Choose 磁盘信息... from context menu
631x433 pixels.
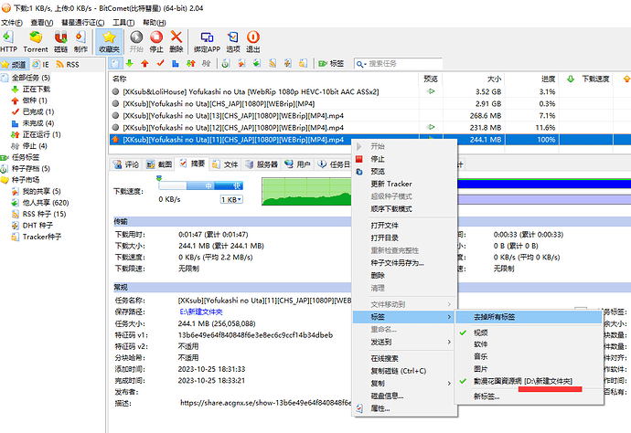(x=387, y=396)
